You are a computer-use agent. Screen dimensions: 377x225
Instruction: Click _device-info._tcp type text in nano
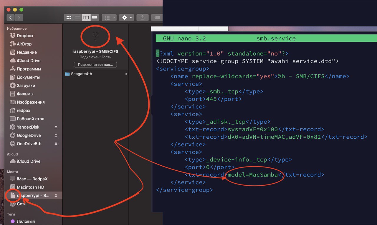point(237,159)
